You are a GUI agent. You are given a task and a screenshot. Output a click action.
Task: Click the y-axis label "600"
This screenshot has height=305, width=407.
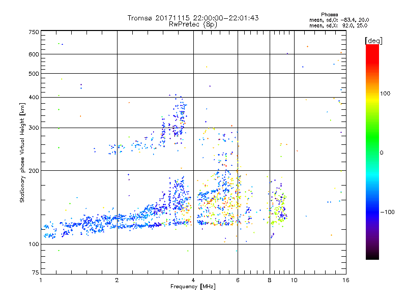(34, 54)
